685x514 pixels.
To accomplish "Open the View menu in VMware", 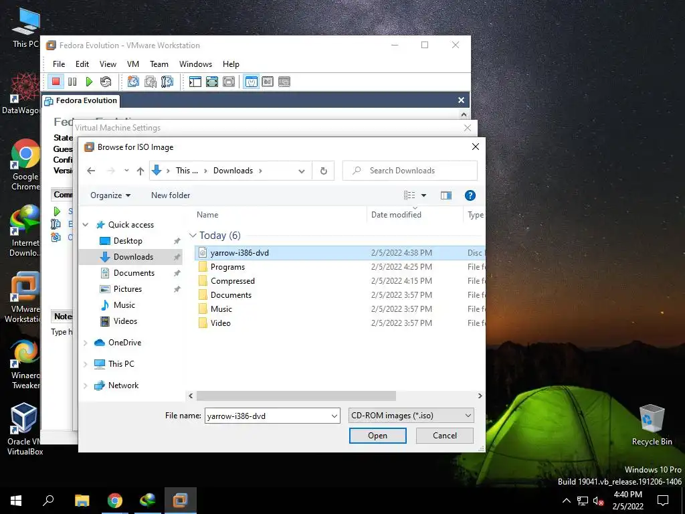I will click(108, 64).
